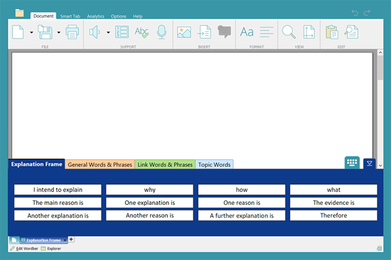Print the document
The image size is (391, 260).
coord(72,32)
